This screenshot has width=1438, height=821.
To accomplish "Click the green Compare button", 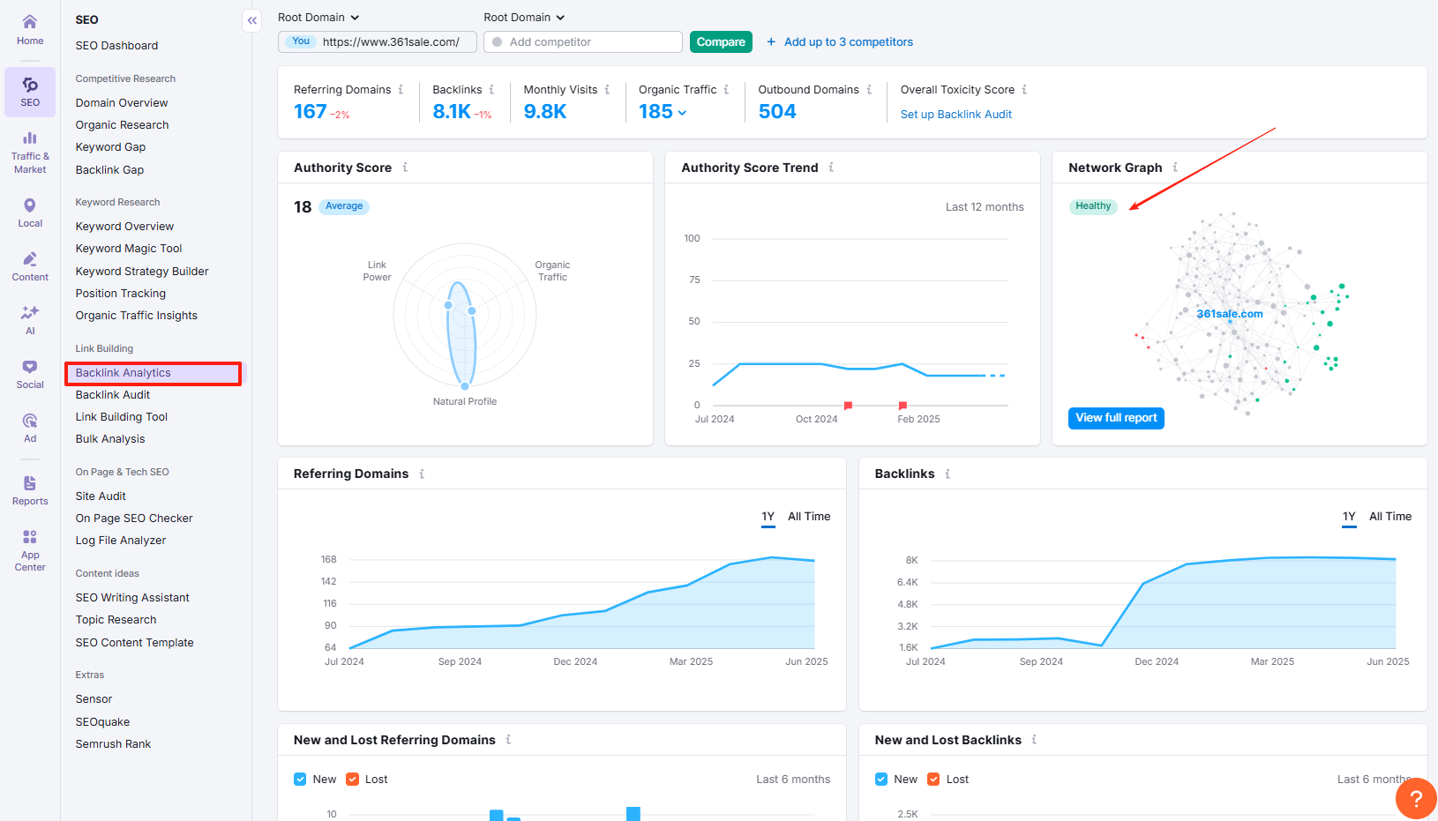I will [x=721, y=42].
